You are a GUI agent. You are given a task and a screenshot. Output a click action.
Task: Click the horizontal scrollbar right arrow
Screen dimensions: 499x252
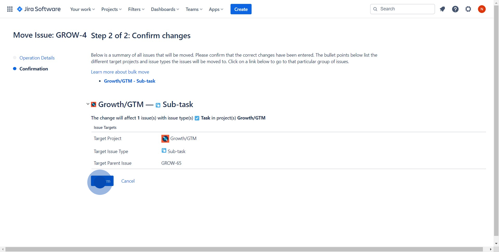tap(490, 249)
